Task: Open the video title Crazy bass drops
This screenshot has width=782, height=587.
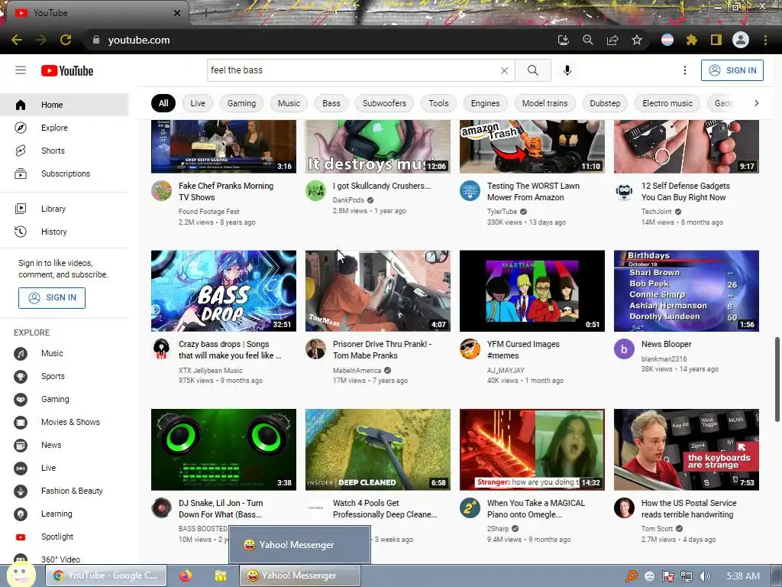Action: click(230, 350)
